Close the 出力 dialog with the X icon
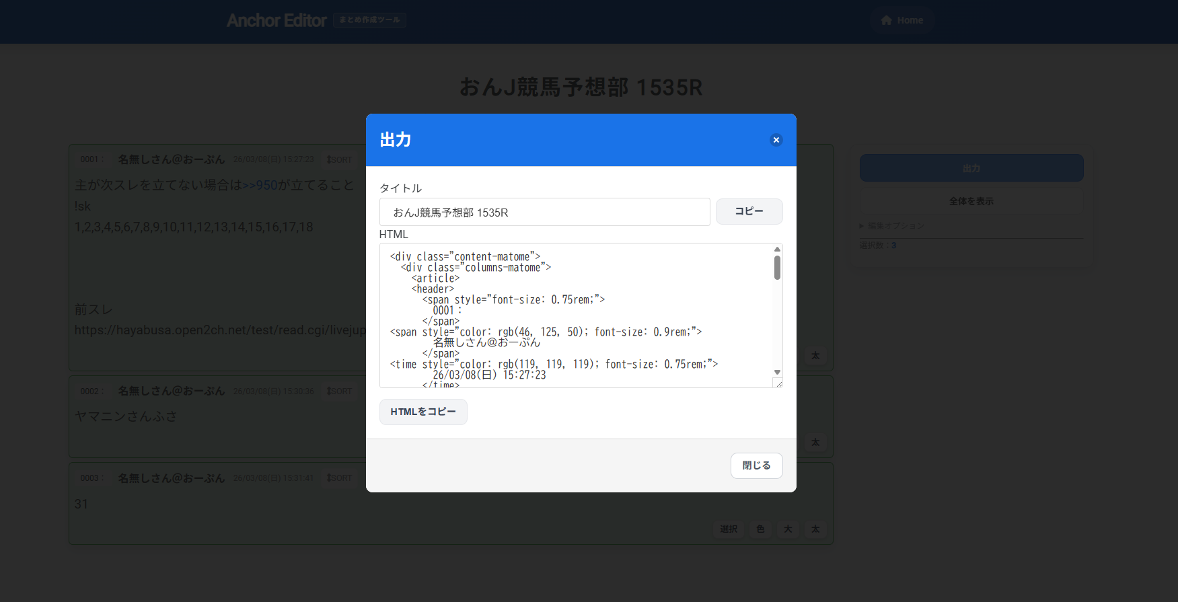This screenshot has height=602, width=1178. [776, 140]
